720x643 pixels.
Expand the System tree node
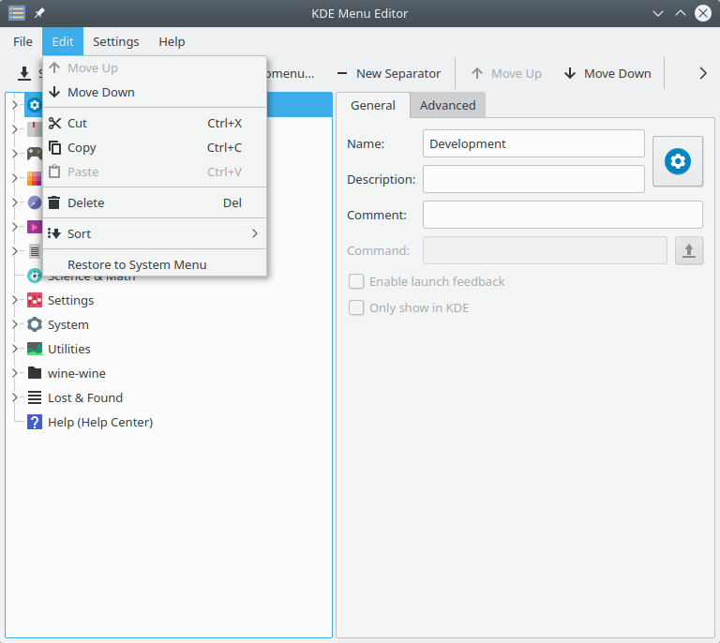point(15,324)
